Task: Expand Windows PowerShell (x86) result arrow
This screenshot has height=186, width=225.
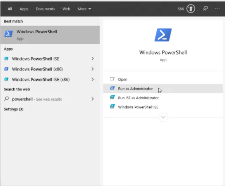Action: point(93,69)
